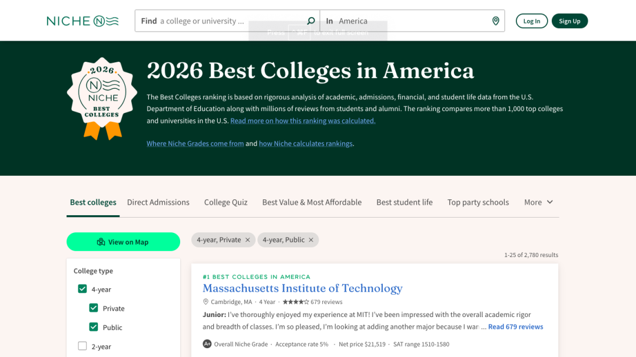The height and width of the screenshot is (357, 636).
Task: Open Where Niche Grades come from link
Action: coord(195,144)
